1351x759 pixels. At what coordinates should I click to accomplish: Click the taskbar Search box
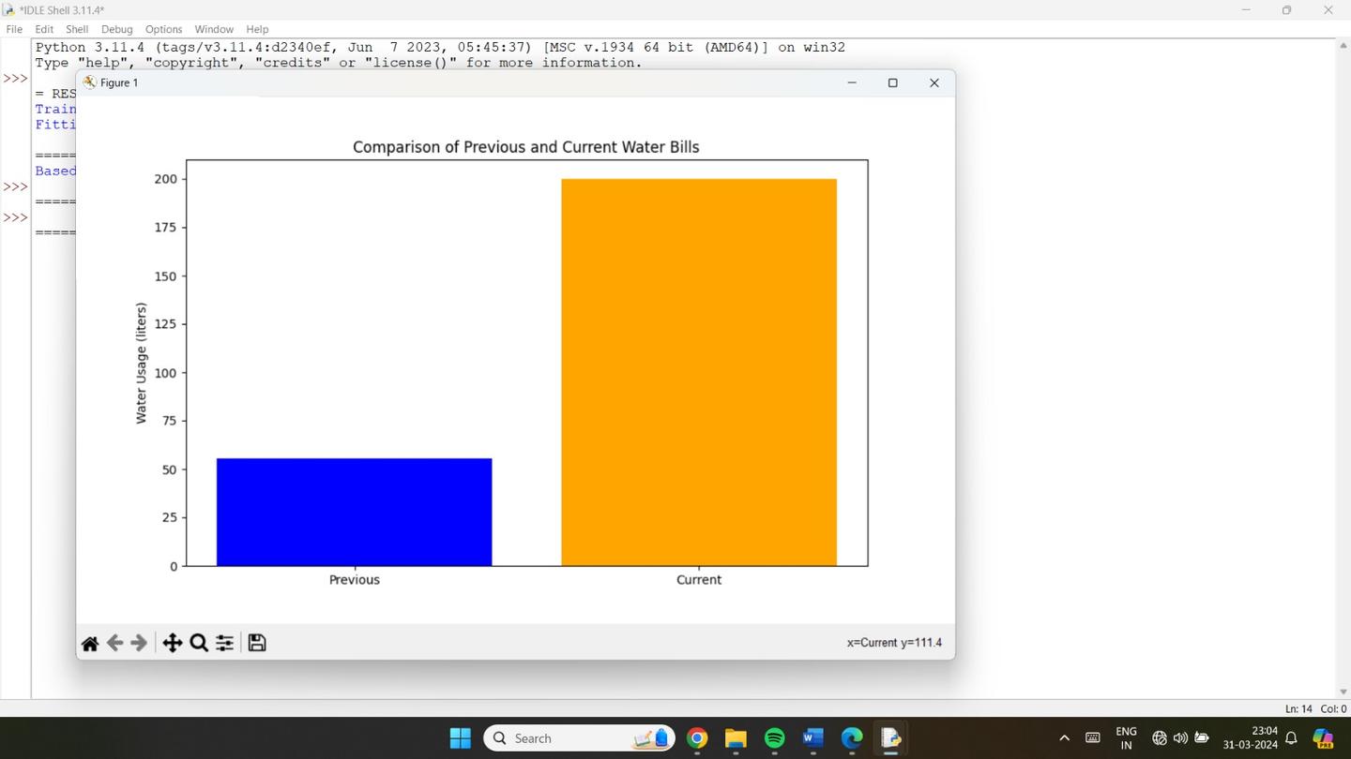580,738
